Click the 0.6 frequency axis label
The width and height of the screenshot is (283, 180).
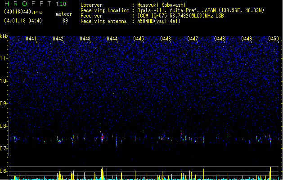tap(4, 171)
